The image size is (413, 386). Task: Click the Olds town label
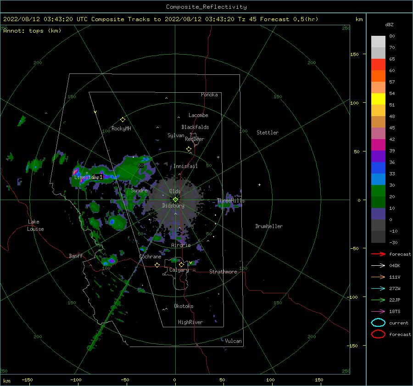click(175, 191)
